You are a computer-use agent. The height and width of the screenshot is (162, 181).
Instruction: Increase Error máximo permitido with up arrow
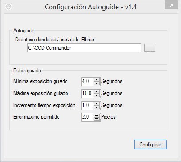pyautogui.click(x=97, y=115)
